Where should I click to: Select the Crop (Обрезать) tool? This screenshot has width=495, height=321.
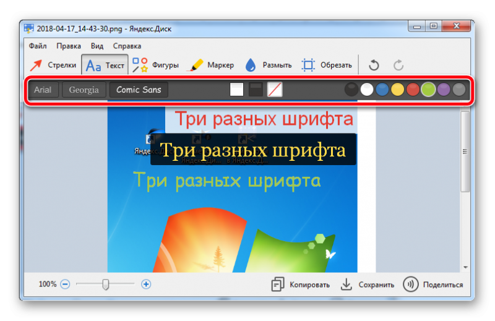point(327,65)
